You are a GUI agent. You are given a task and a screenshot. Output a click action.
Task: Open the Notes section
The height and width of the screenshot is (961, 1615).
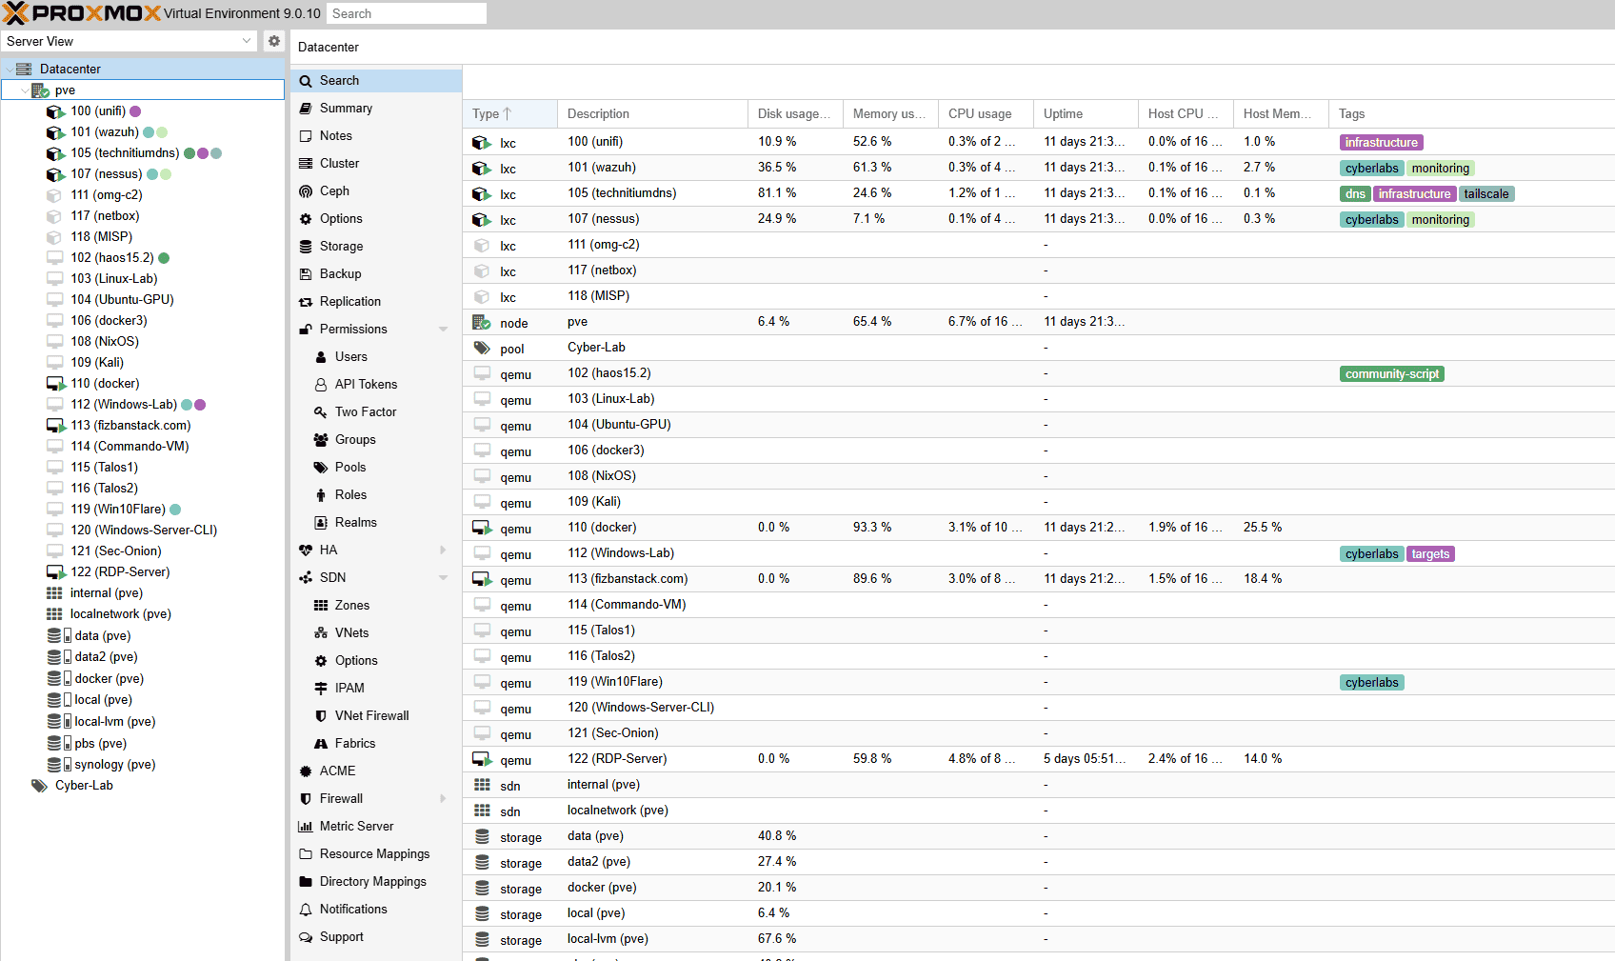click(376, 136)
